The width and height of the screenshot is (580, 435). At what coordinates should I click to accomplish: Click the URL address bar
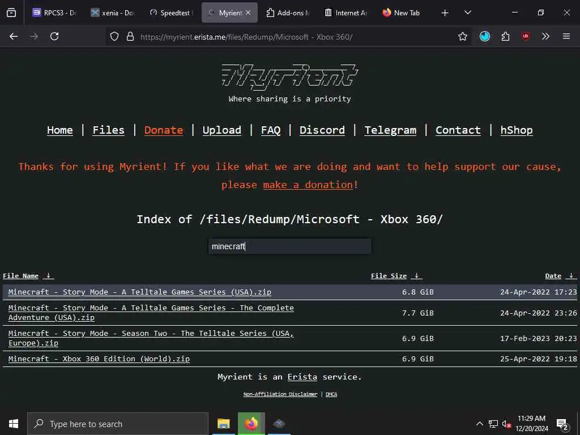288,37
